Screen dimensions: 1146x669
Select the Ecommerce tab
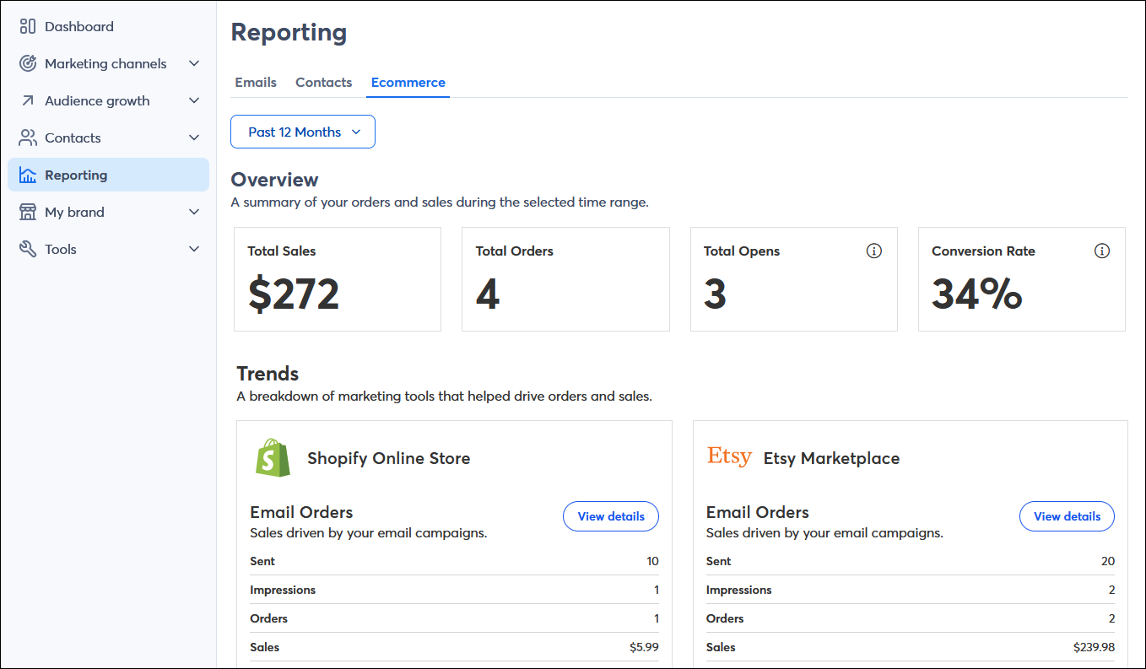(408, 82)
